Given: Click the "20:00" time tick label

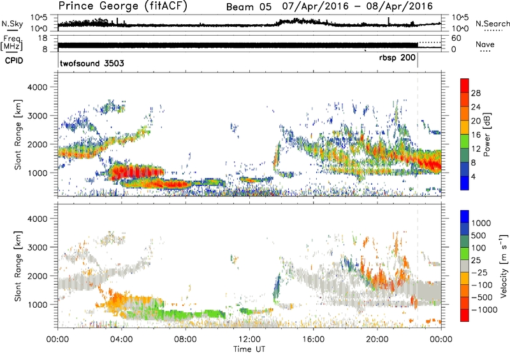Looking at the screenshot, I should click(x=377, y=340).
